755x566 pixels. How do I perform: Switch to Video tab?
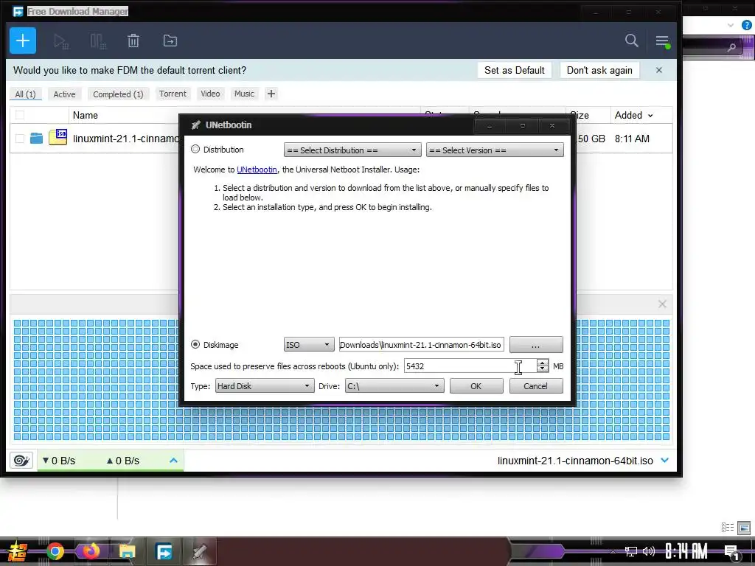click(210, 94)
